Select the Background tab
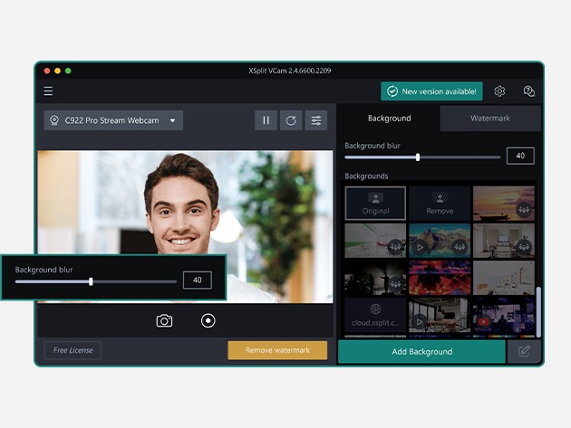The image size is (571, 428). coord(389,119)
